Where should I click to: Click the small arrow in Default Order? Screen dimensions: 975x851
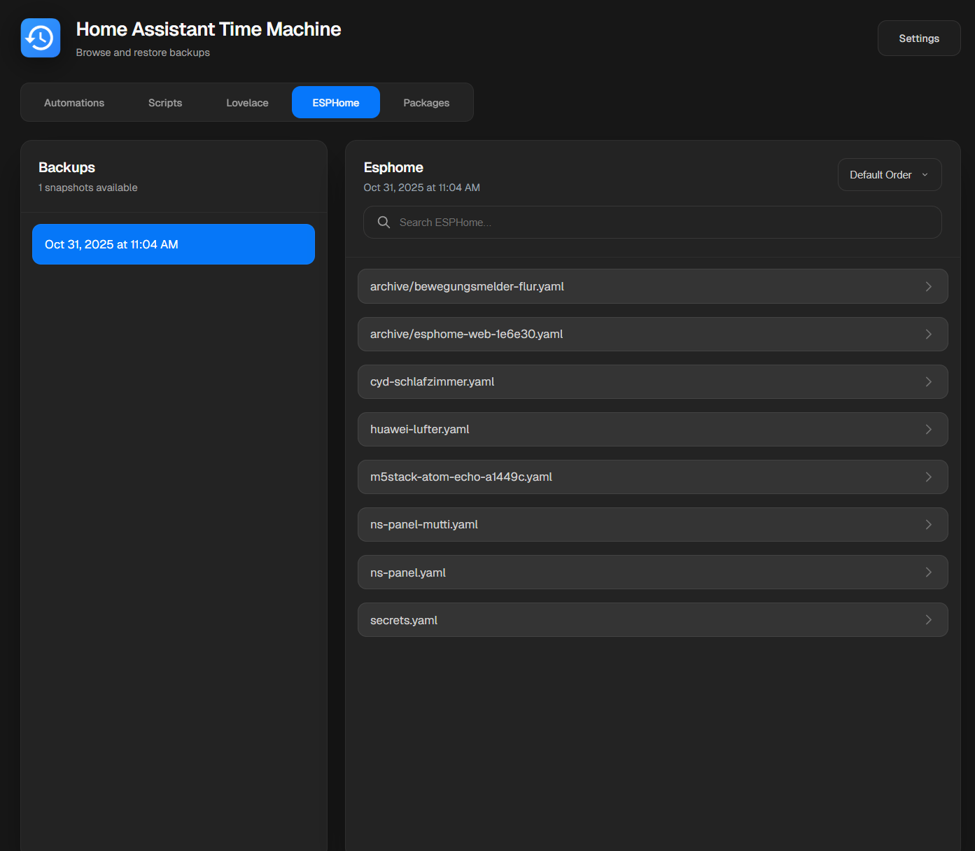click(925, 175)
